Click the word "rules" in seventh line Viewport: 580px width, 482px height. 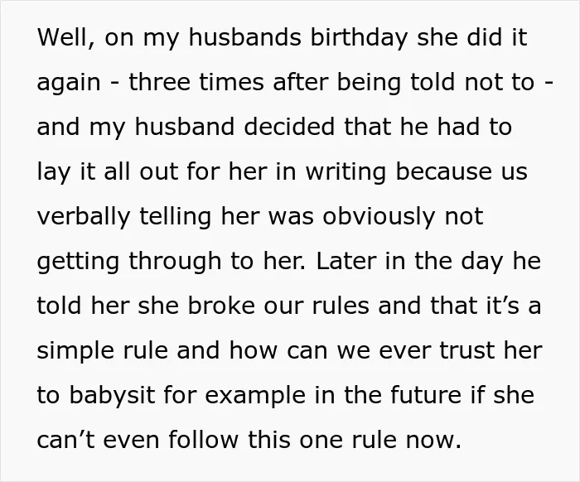[x=341, y=306]
